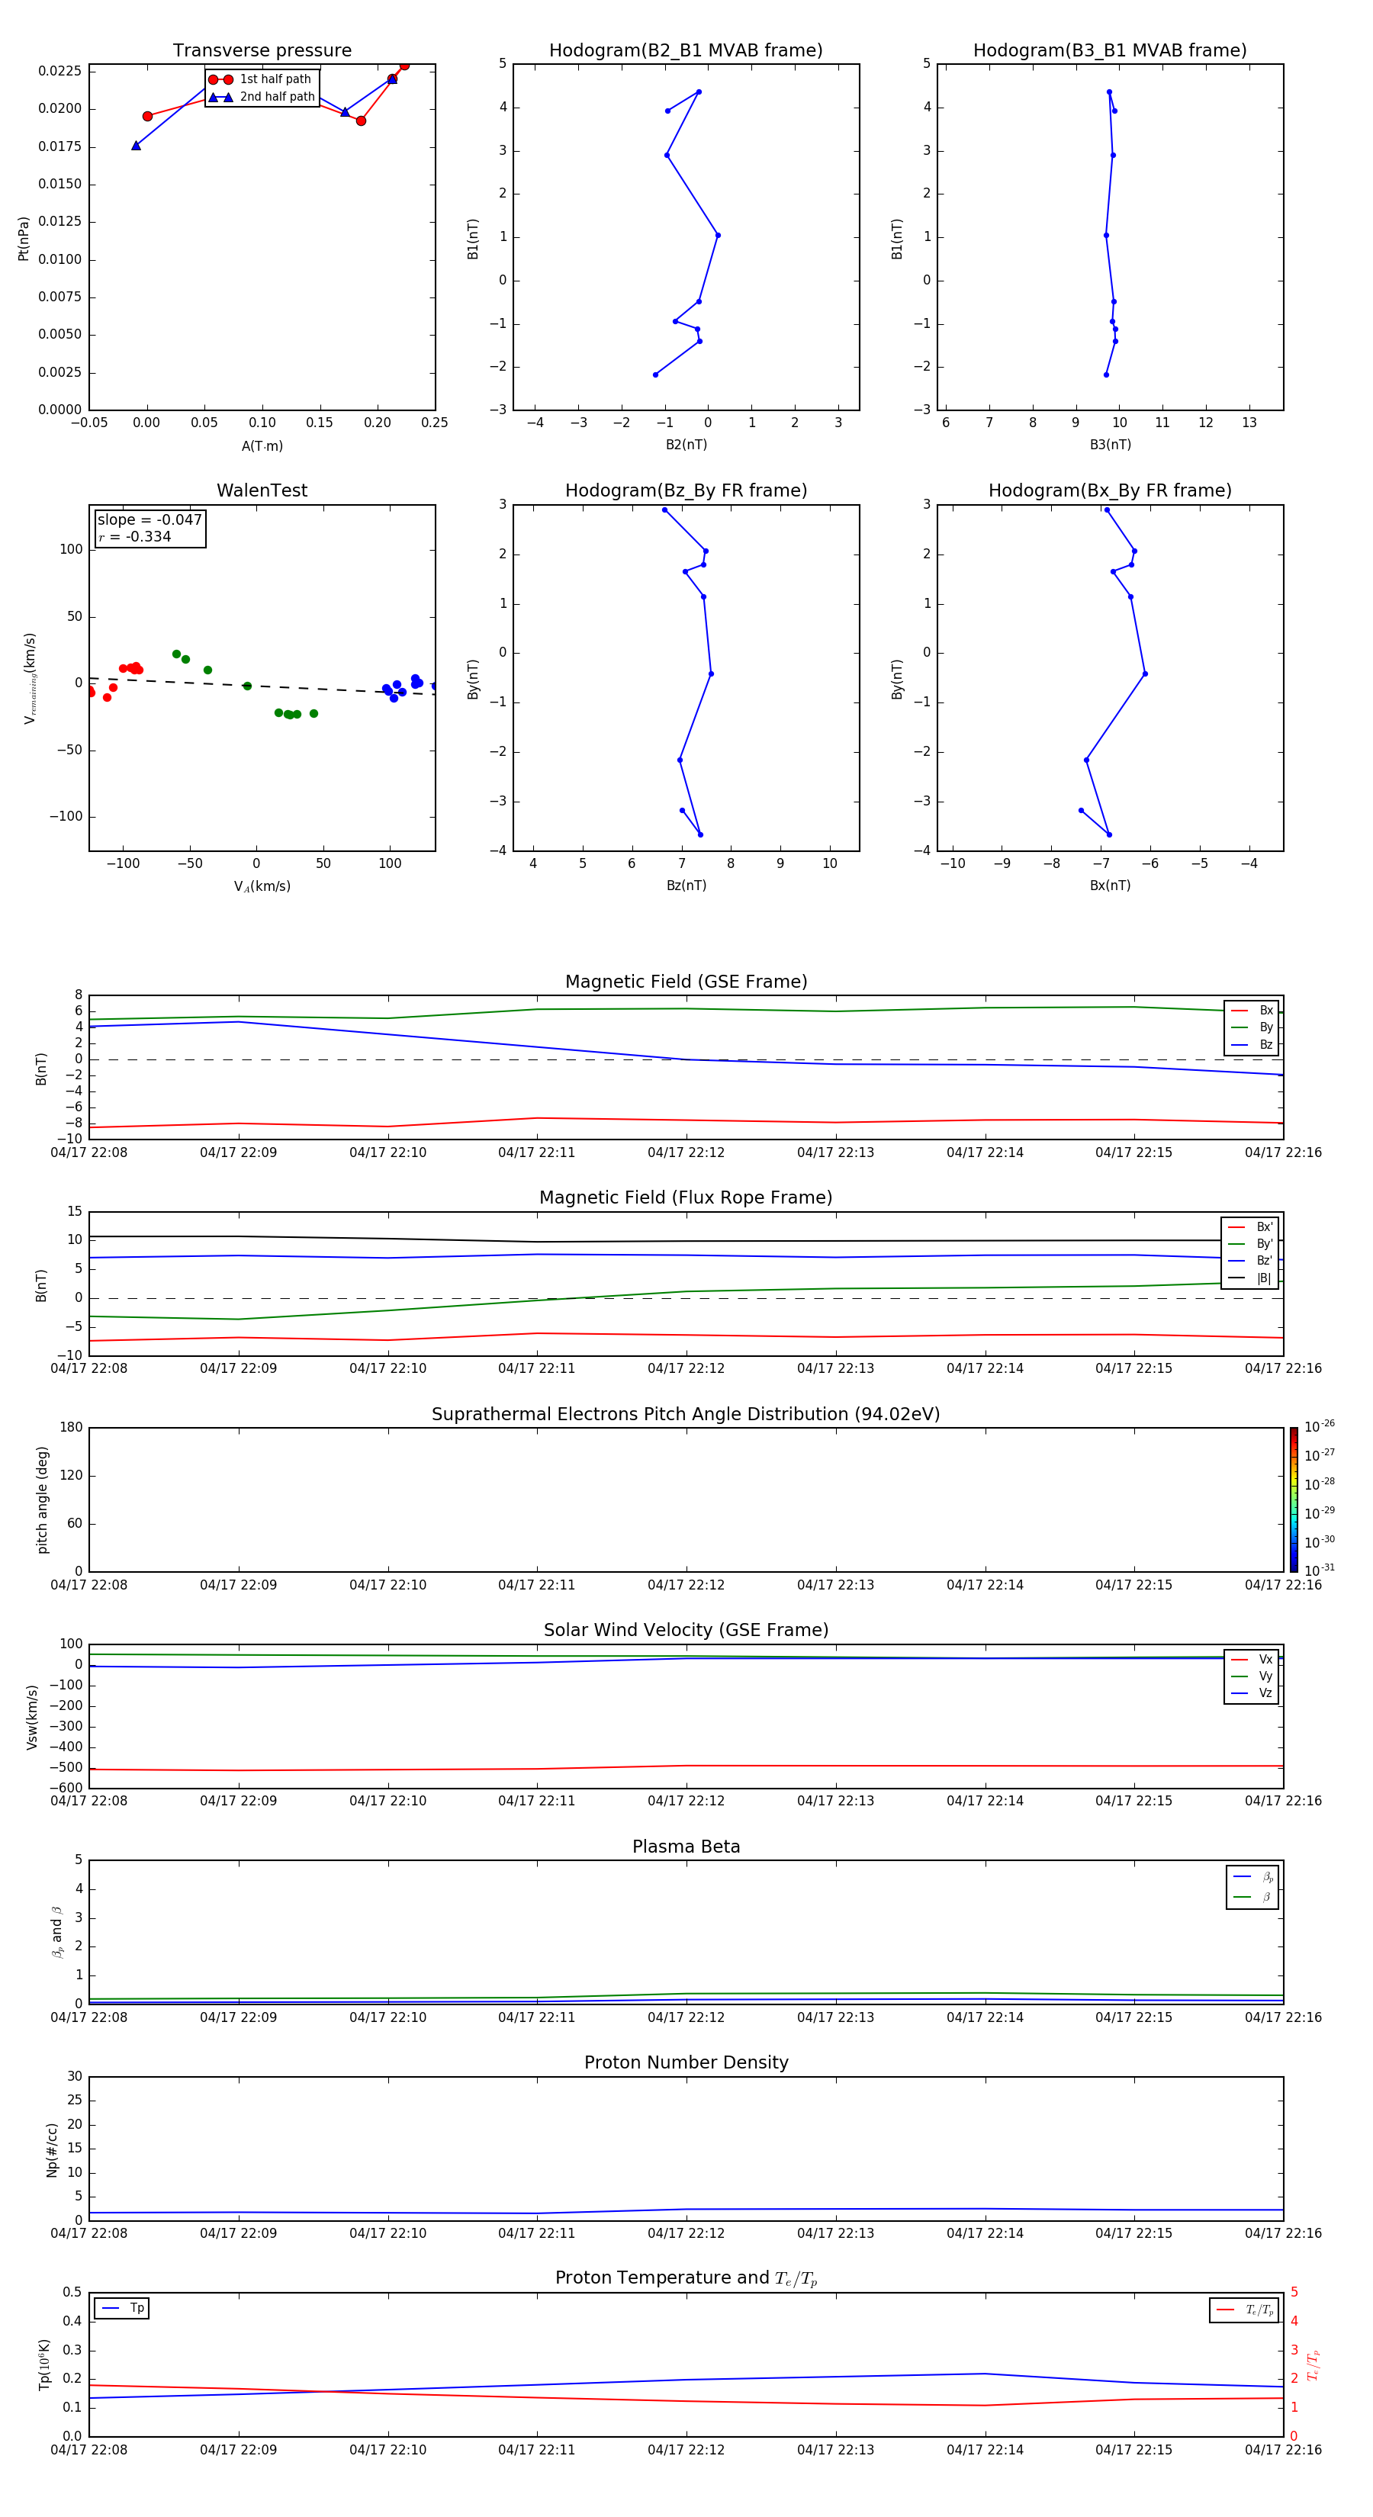Select the 'r = -0.334' annotation
Screen dimensions: 1373x2517
click(135, 536)
